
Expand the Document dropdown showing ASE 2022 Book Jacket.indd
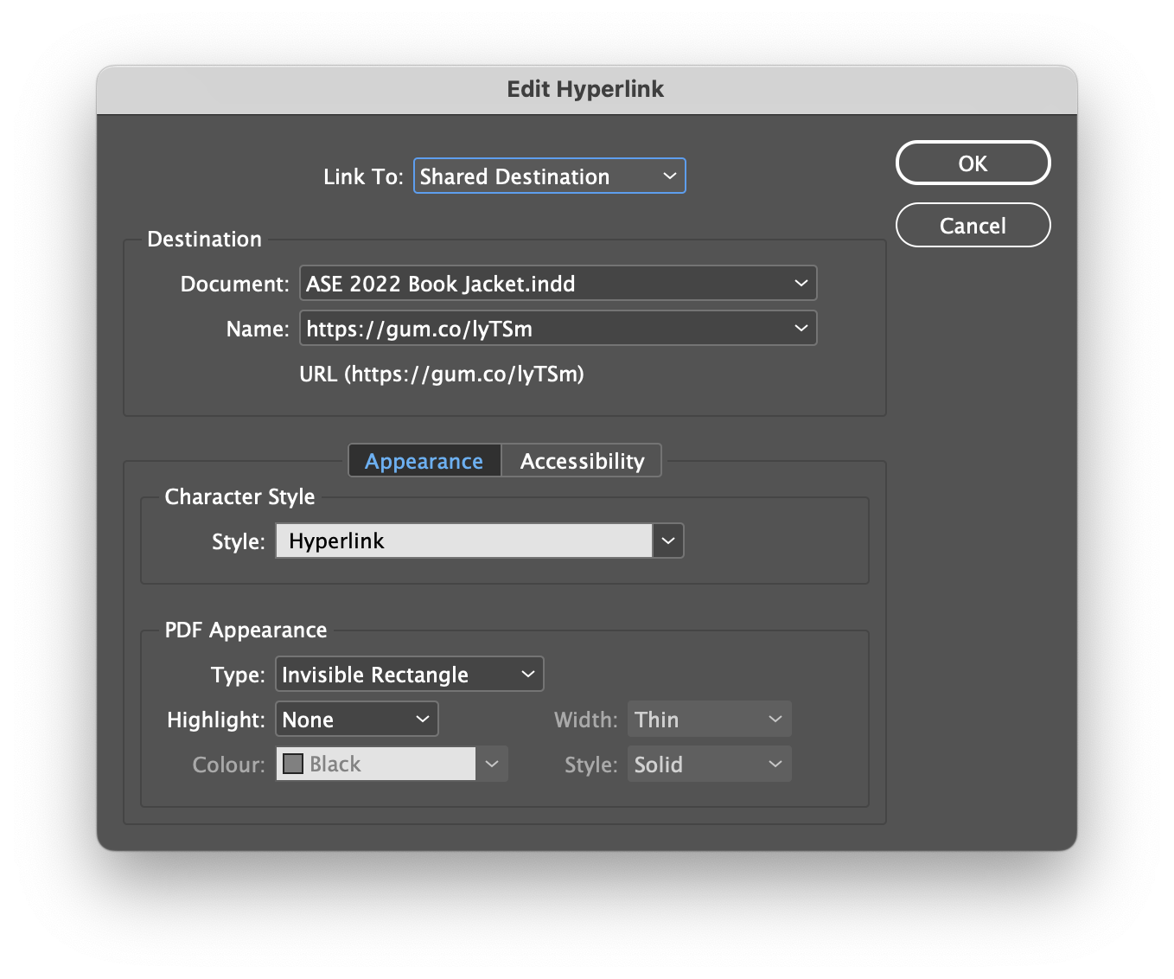click(800, 283)
